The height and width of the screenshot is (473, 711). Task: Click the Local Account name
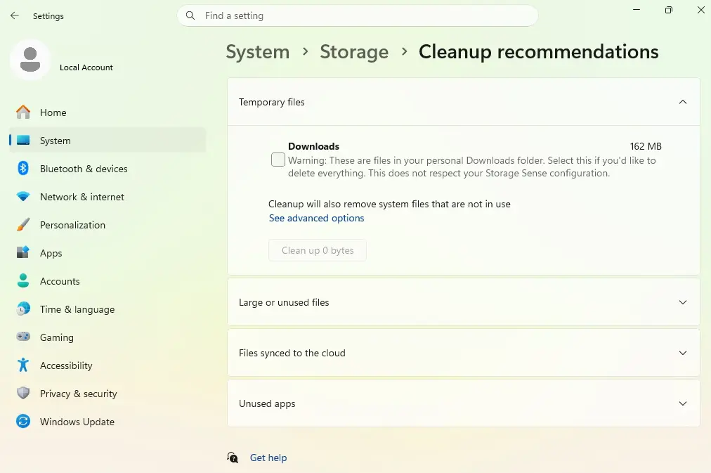point(86,67)
